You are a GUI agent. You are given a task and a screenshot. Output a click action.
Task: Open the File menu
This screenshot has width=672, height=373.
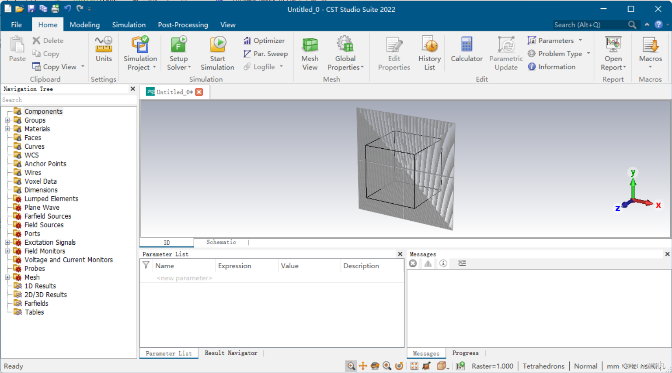point(16,24)
